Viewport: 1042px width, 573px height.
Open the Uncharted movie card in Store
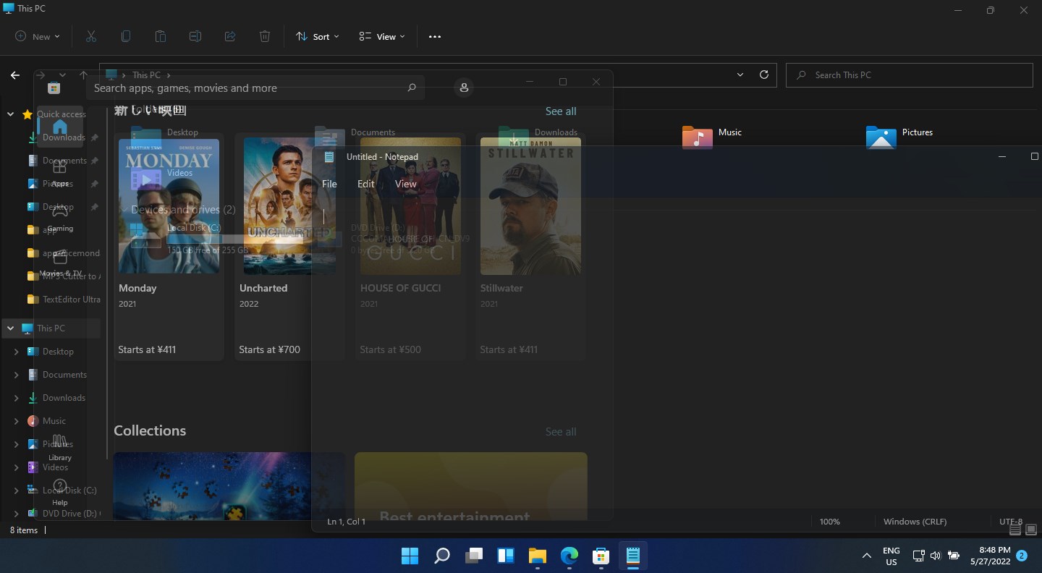pos(289,247)
